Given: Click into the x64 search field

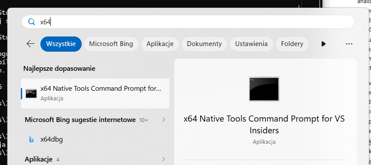Looking at the screenshot, I should point(188,22).
